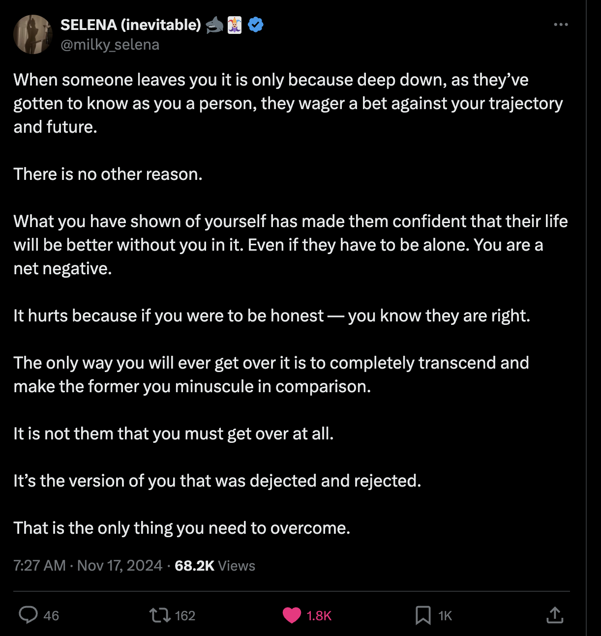Click the Nov 17, 2024 date
Screen dimensions: 601x636
(120, 566)
